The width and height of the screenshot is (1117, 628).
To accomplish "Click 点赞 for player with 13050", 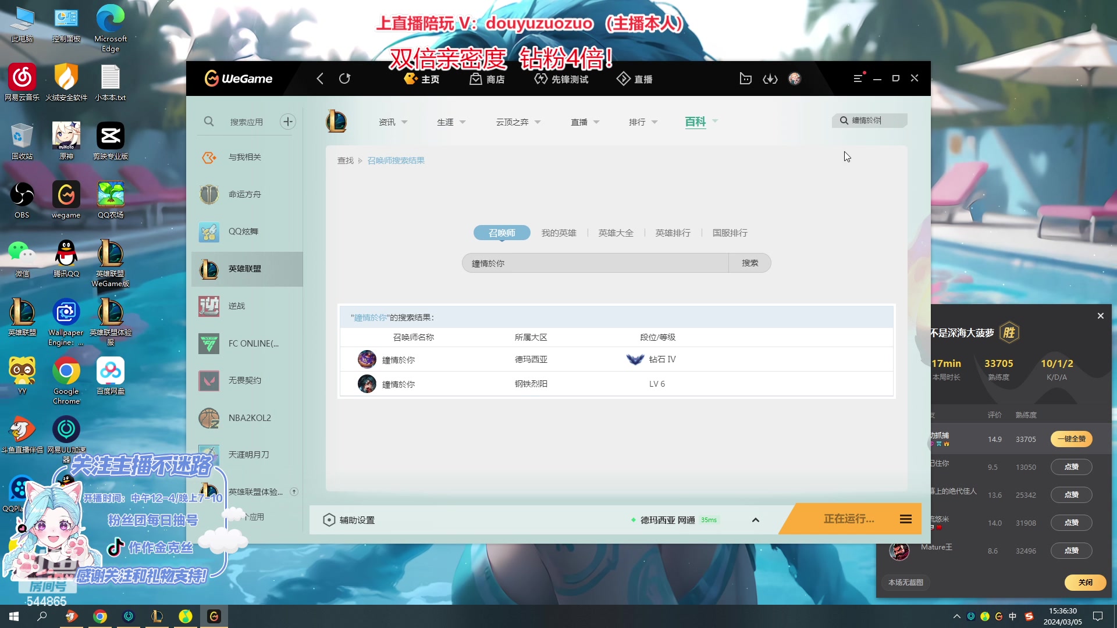I will (x=1072, y=467).
